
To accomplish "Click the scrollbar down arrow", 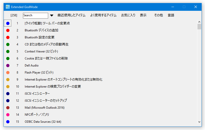I will 199,122.
